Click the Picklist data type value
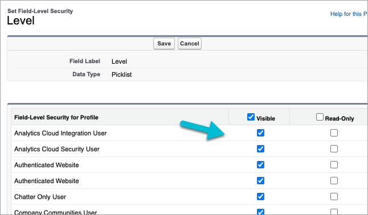This screenshot has height=215, width=368. pyautogui.click(x=121, y=75)
